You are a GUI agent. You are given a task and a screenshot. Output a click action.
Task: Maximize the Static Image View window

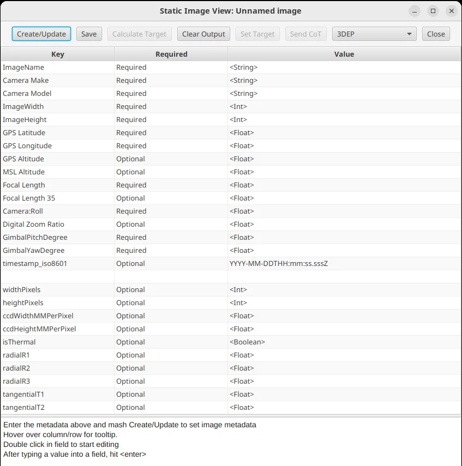point(433,11)
